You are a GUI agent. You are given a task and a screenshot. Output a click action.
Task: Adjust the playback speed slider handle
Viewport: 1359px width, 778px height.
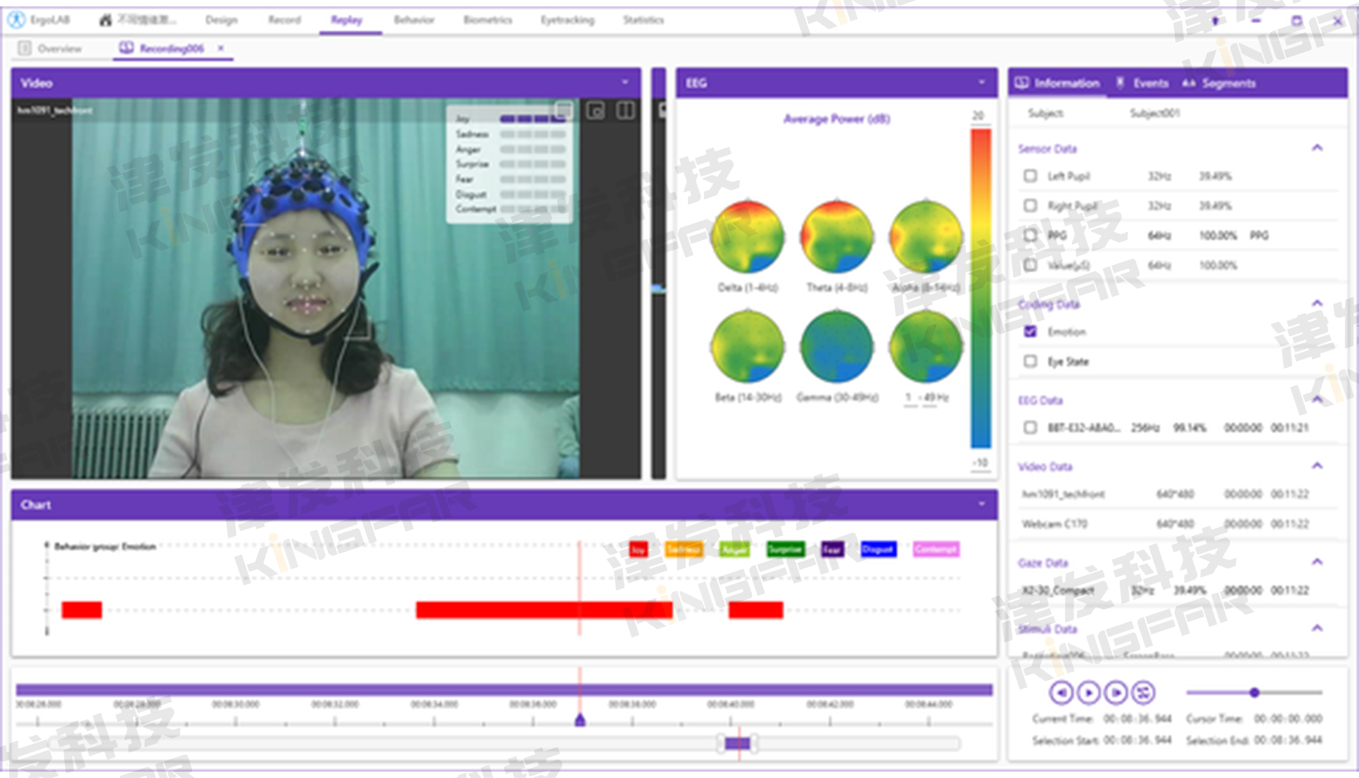[x=1254, y=693]
